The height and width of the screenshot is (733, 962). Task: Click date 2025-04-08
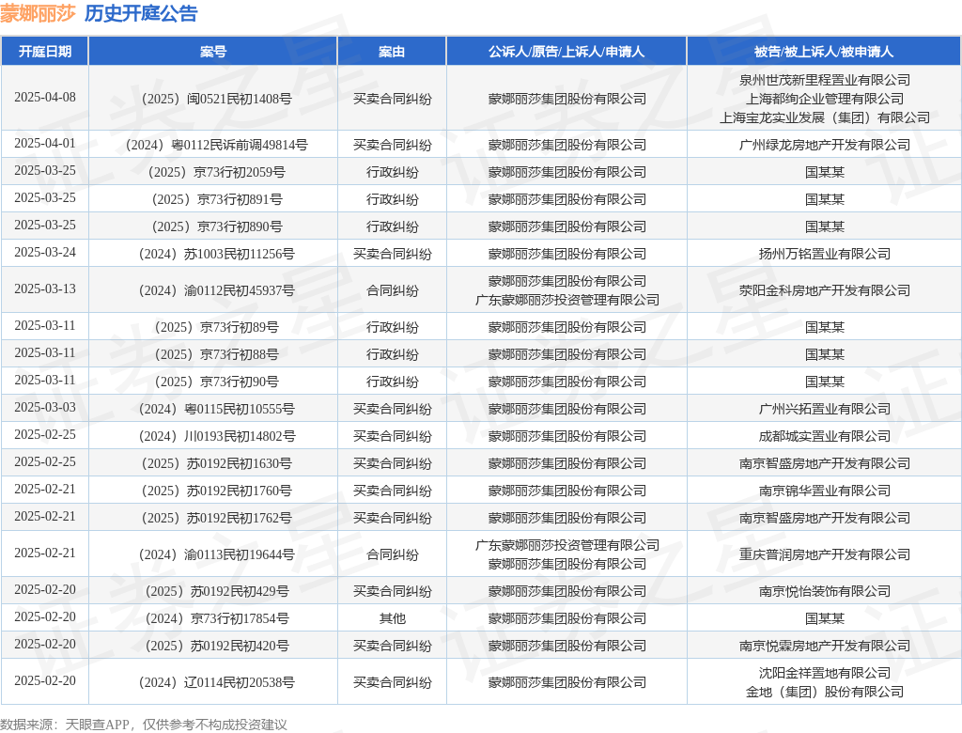pyautogui.click(x=45, y=98)
